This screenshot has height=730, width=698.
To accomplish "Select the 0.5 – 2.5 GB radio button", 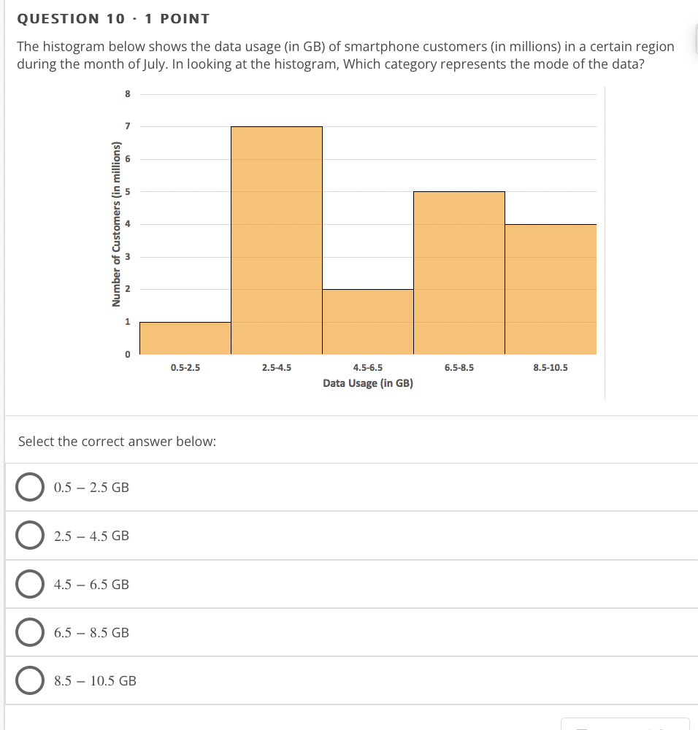I will (x=29, y=487).
